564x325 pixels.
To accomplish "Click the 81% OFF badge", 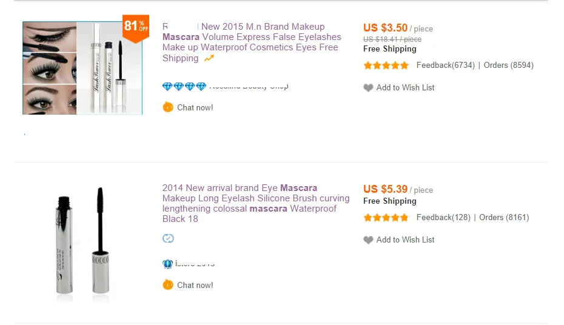I will [135, 26].
